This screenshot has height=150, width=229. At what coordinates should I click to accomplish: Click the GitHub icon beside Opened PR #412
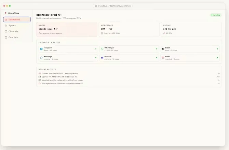pos(40,77)
